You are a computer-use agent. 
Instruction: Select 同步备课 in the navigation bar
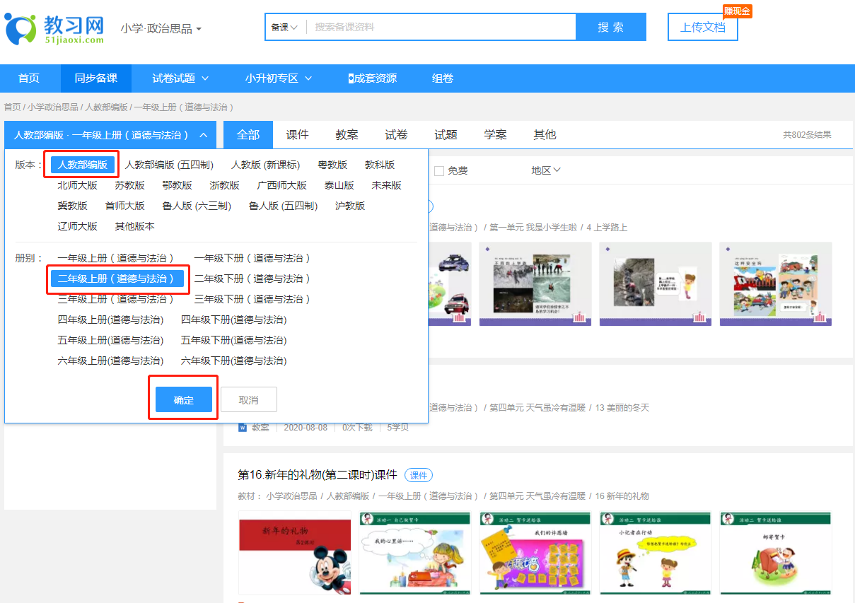(x=96, y=78)
